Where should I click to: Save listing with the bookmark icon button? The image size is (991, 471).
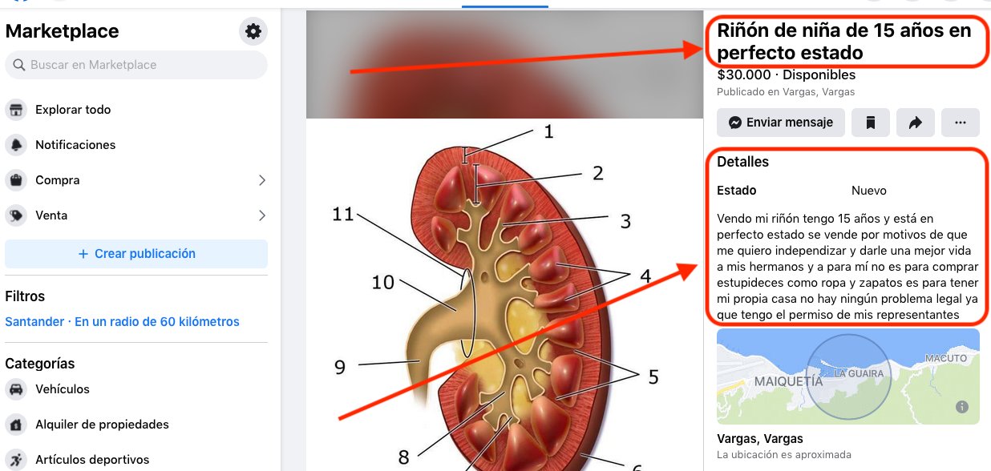point(871,123)
